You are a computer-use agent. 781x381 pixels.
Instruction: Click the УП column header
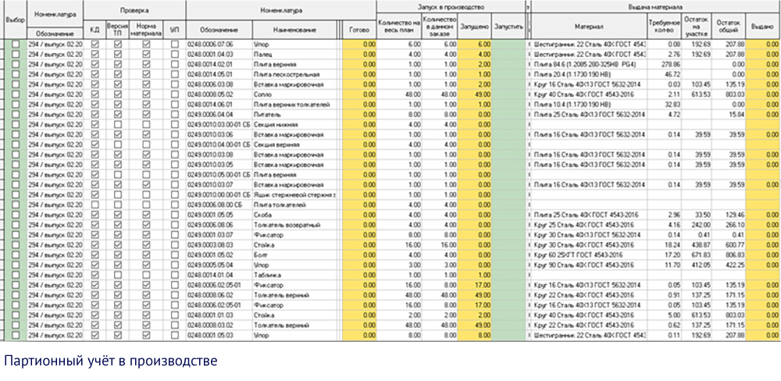[x=174, y=30]
